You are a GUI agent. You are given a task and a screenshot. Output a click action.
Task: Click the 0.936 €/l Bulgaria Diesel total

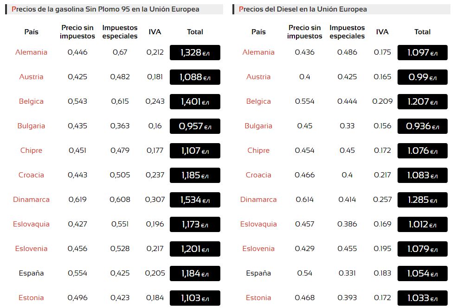422,126
